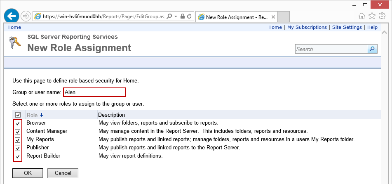Viewport: 392px width, 184px height.
Task: Click the OK button
Action: click(x=28, y=173)
